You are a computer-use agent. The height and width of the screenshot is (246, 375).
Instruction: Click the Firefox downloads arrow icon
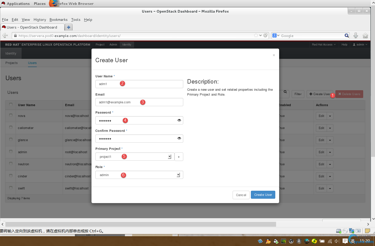click(356, 36)
